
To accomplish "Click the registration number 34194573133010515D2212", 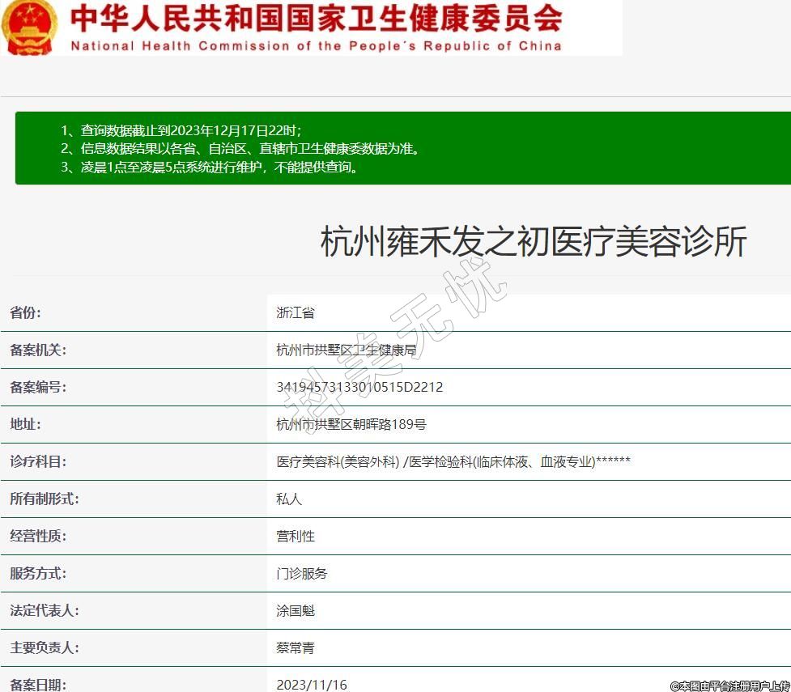I will point(359,387).
